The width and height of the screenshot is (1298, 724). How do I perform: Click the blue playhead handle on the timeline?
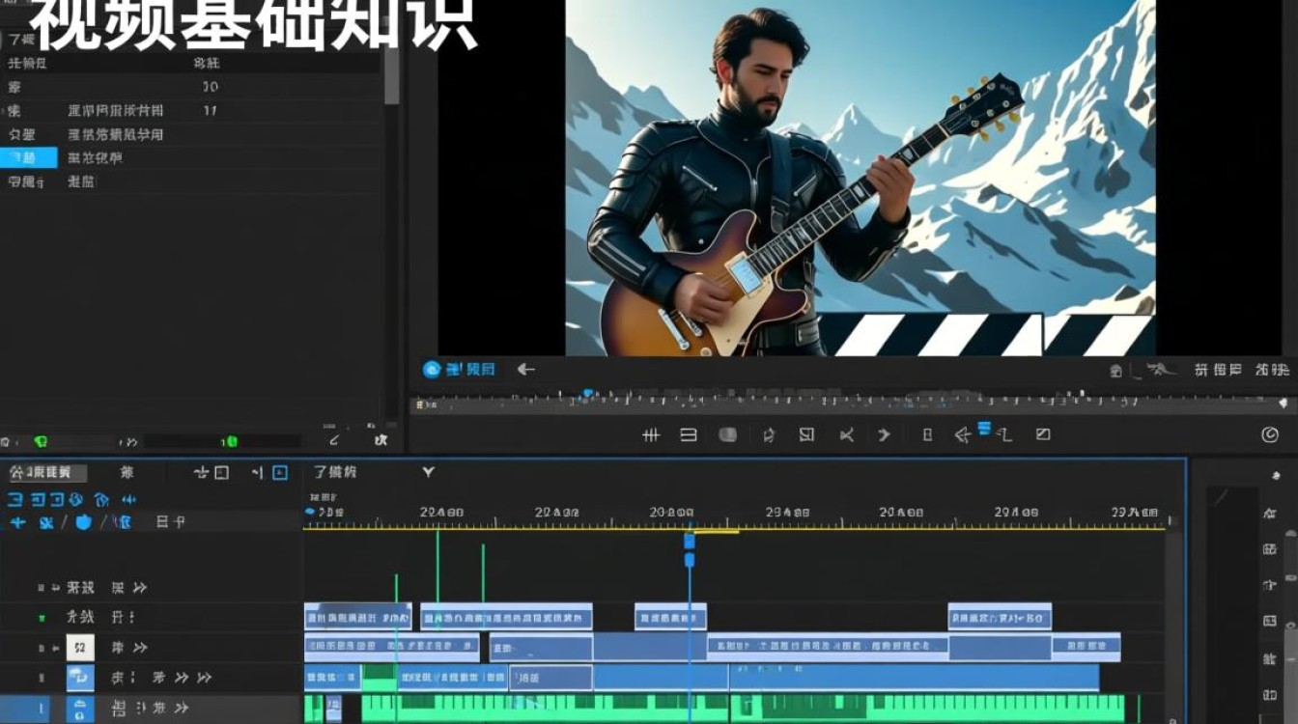(x=690, y=542)
